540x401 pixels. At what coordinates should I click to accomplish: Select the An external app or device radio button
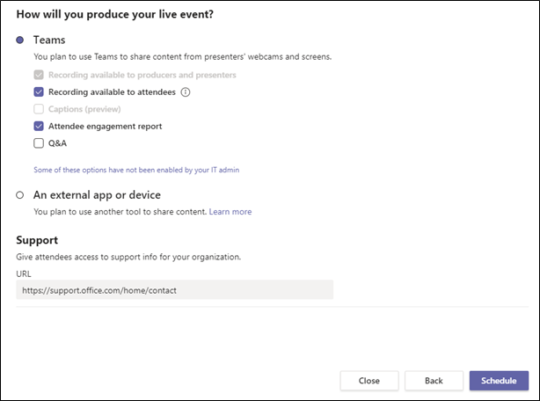point(20,195)
